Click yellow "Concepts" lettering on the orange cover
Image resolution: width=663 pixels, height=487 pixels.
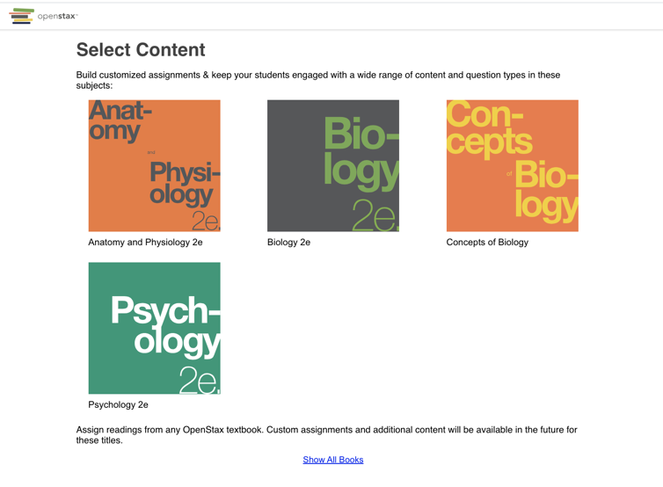(488, 127)
